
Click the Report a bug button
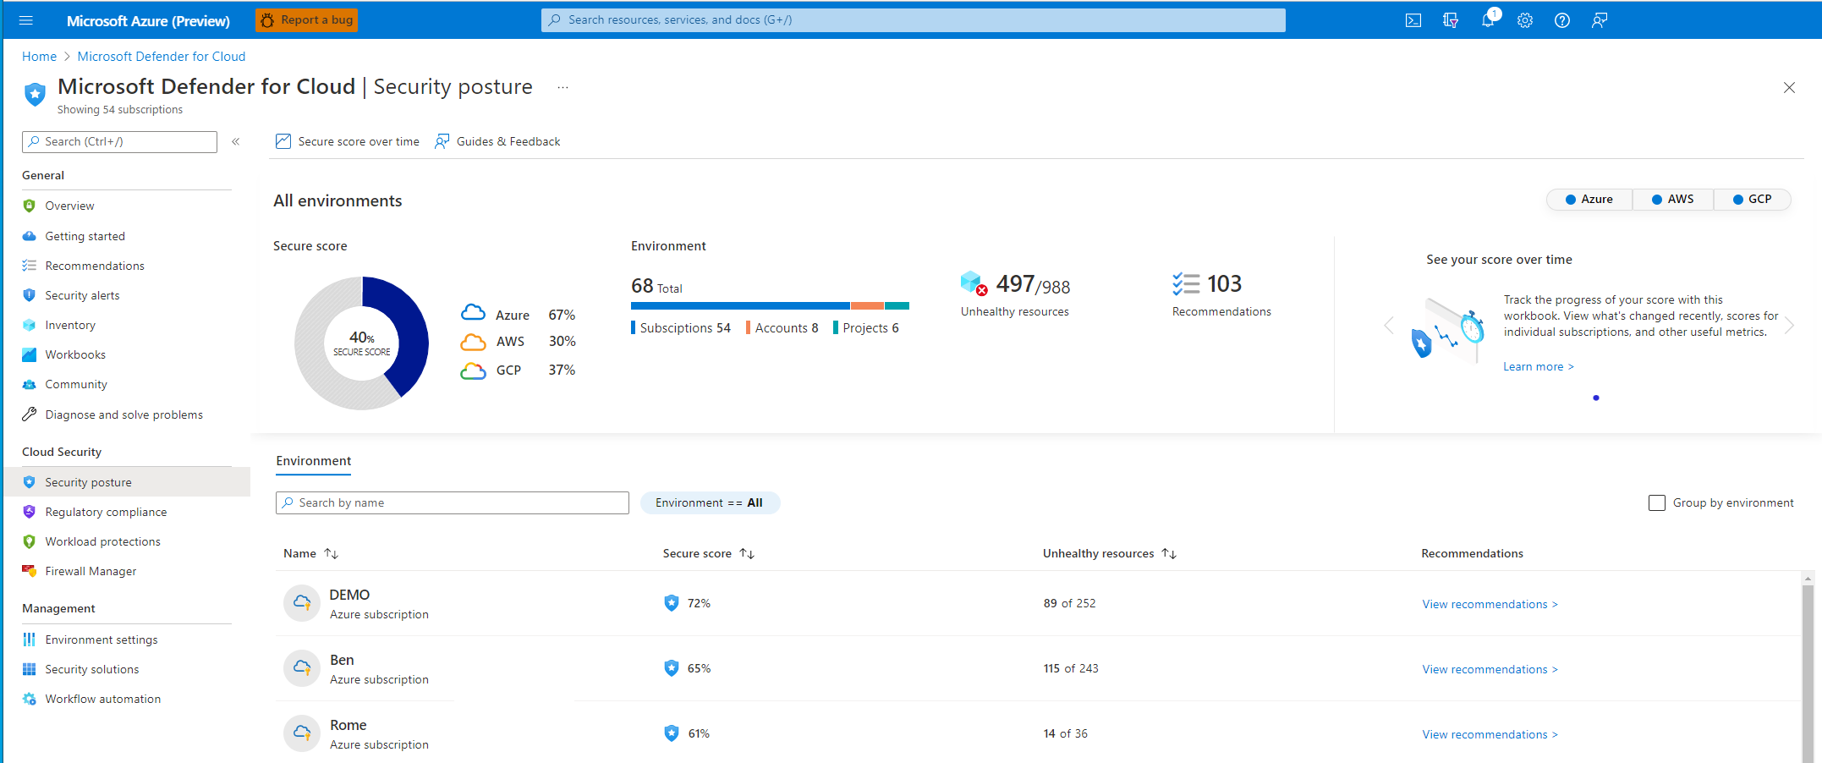click(307, 20)
